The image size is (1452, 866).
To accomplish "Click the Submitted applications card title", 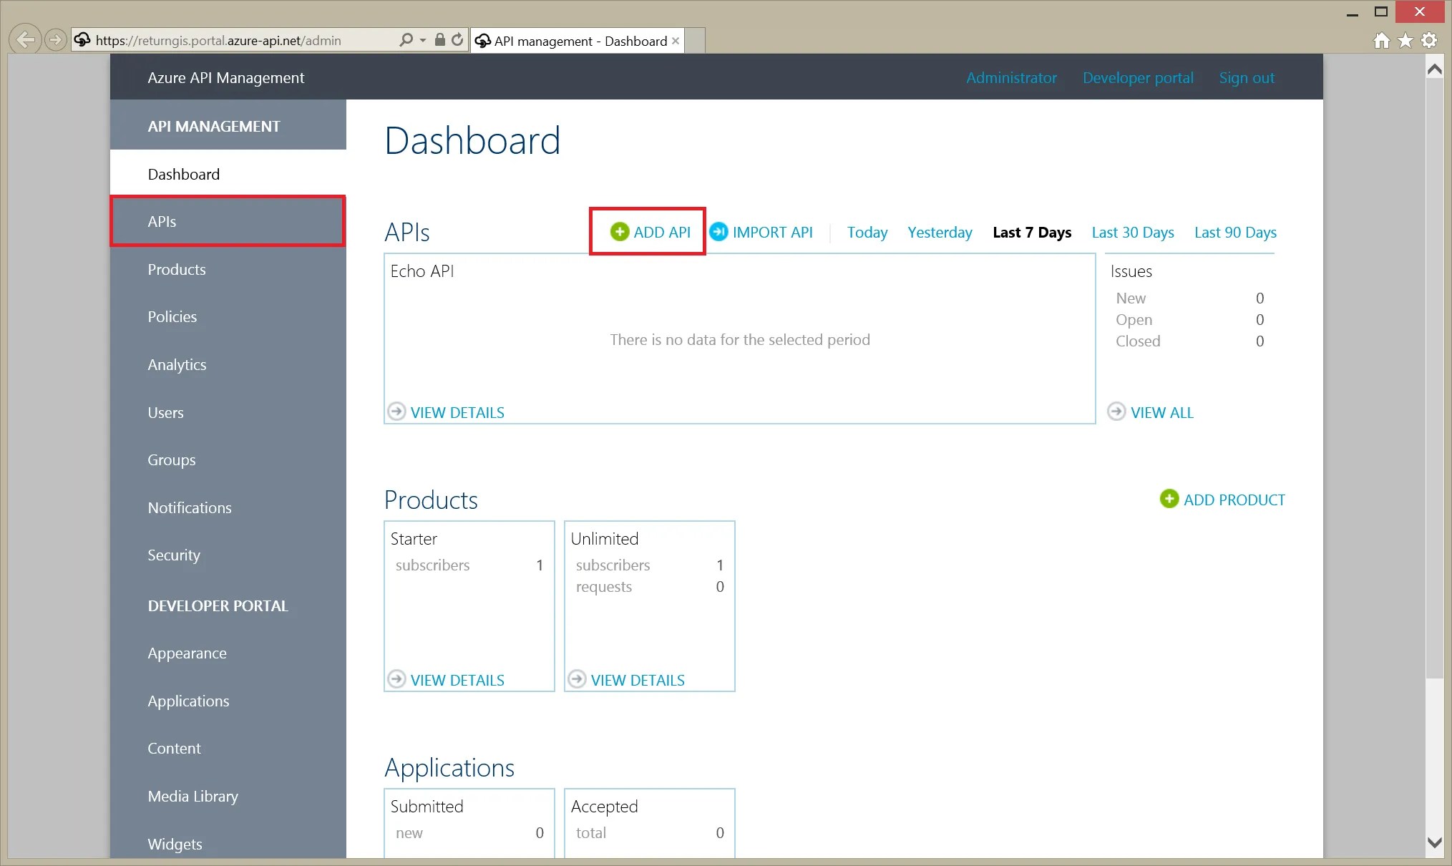I will pyautogui.click(x=427, y=807).
